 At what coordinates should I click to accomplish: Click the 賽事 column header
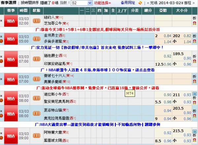11,11
